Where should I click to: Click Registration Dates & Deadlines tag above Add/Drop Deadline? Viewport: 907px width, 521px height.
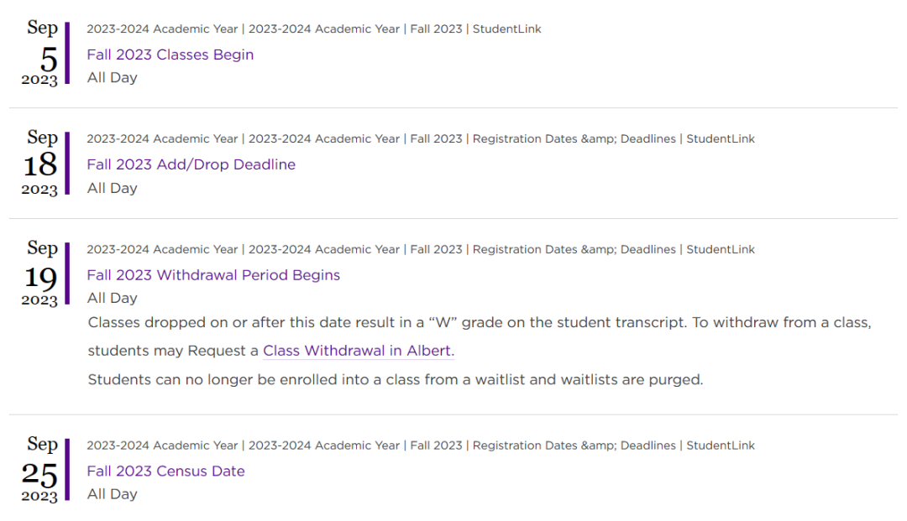point(574,139)
